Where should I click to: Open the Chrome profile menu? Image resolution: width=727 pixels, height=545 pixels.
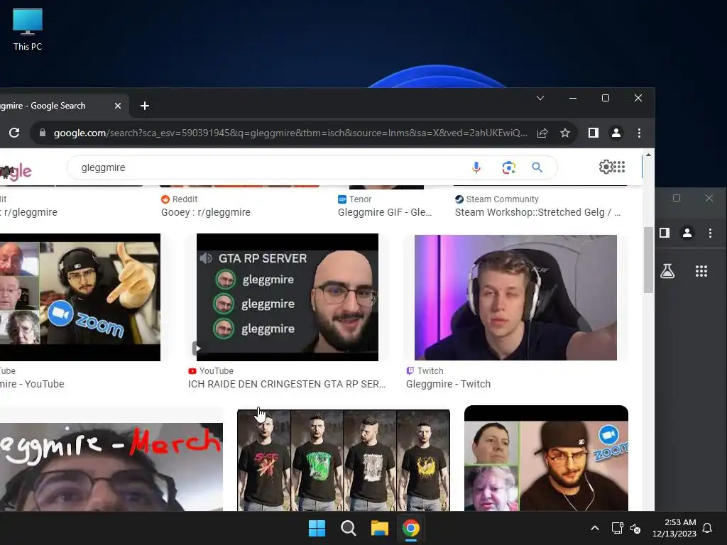pos(616,133)
